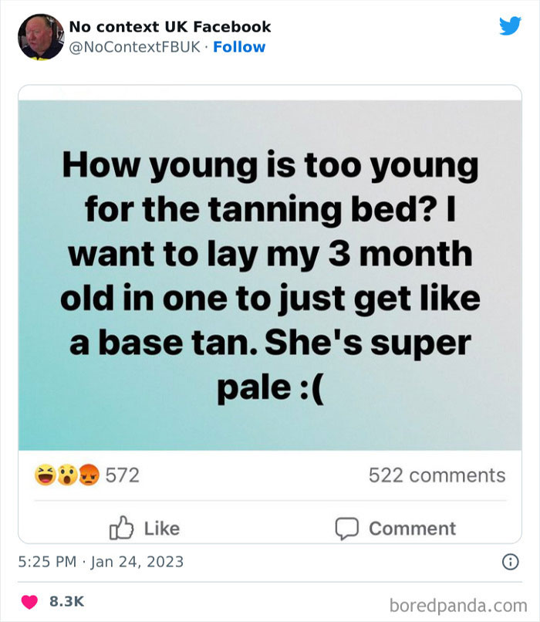
Task: Open the embedded tanning bed post image
Action: pyautogui.click(x=269, y=274)
